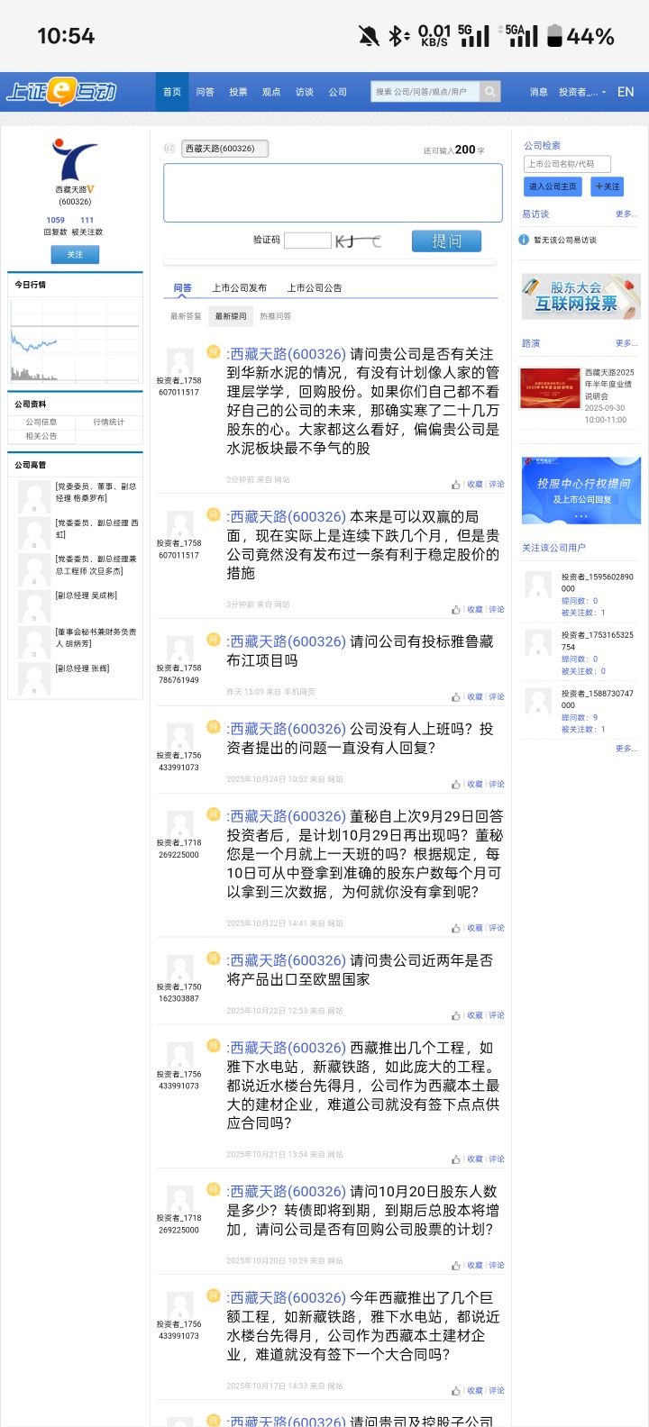Viewport: 649px width, 1427px height.
Task: Remove the 西藏天路(600326) mention tag
Action: (225, 149)
